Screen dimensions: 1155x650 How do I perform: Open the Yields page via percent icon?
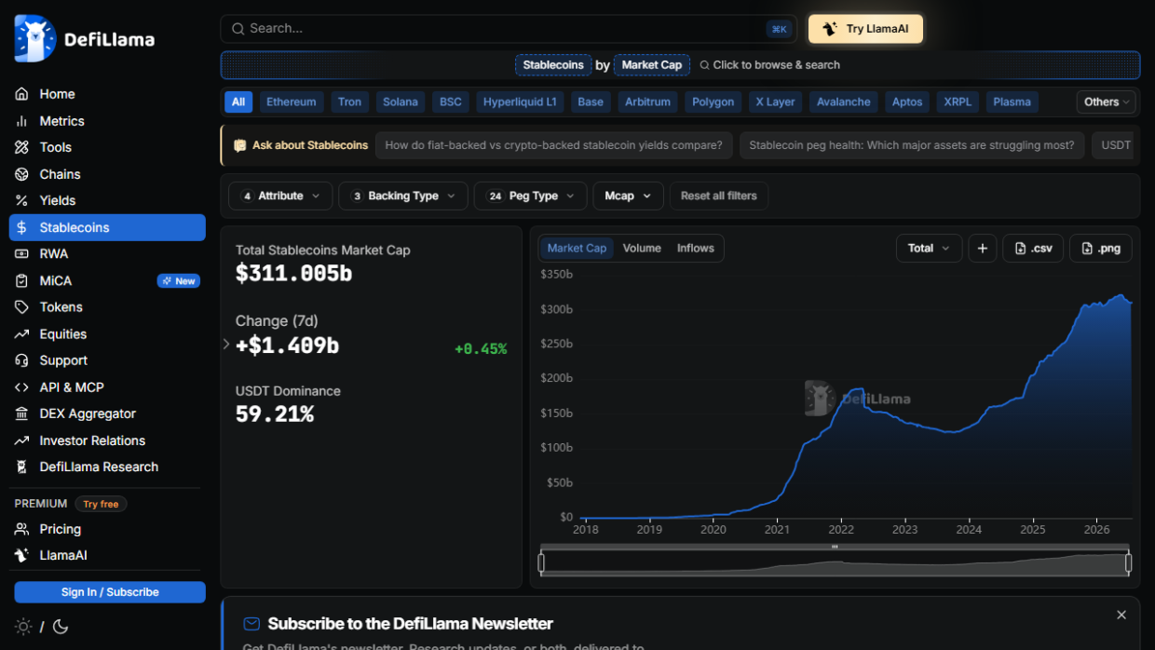click(x=21, y=200)
